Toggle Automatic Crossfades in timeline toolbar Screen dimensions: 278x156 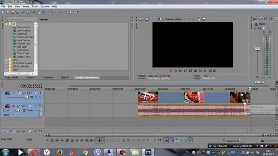point(171,140)
